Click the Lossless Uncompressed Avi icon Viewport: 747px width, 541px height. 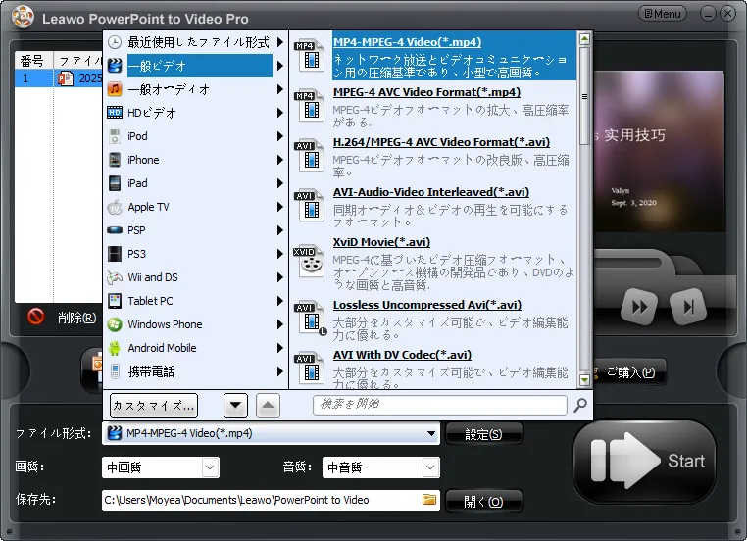[x=310, y=319]
